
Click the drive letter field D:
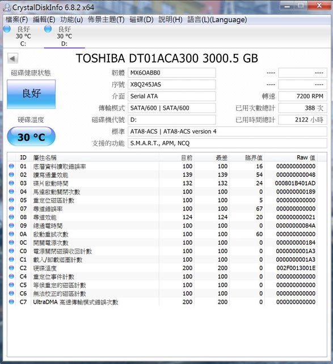coord(171,120)
